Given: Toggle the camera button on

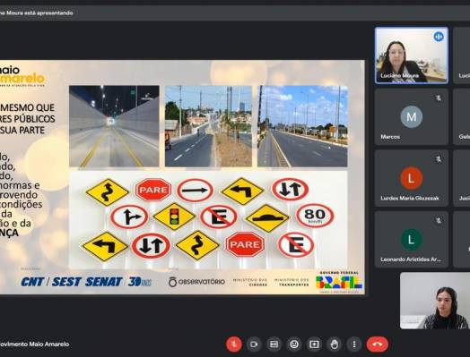Looking at the screenshot, I should click(254, 344).
